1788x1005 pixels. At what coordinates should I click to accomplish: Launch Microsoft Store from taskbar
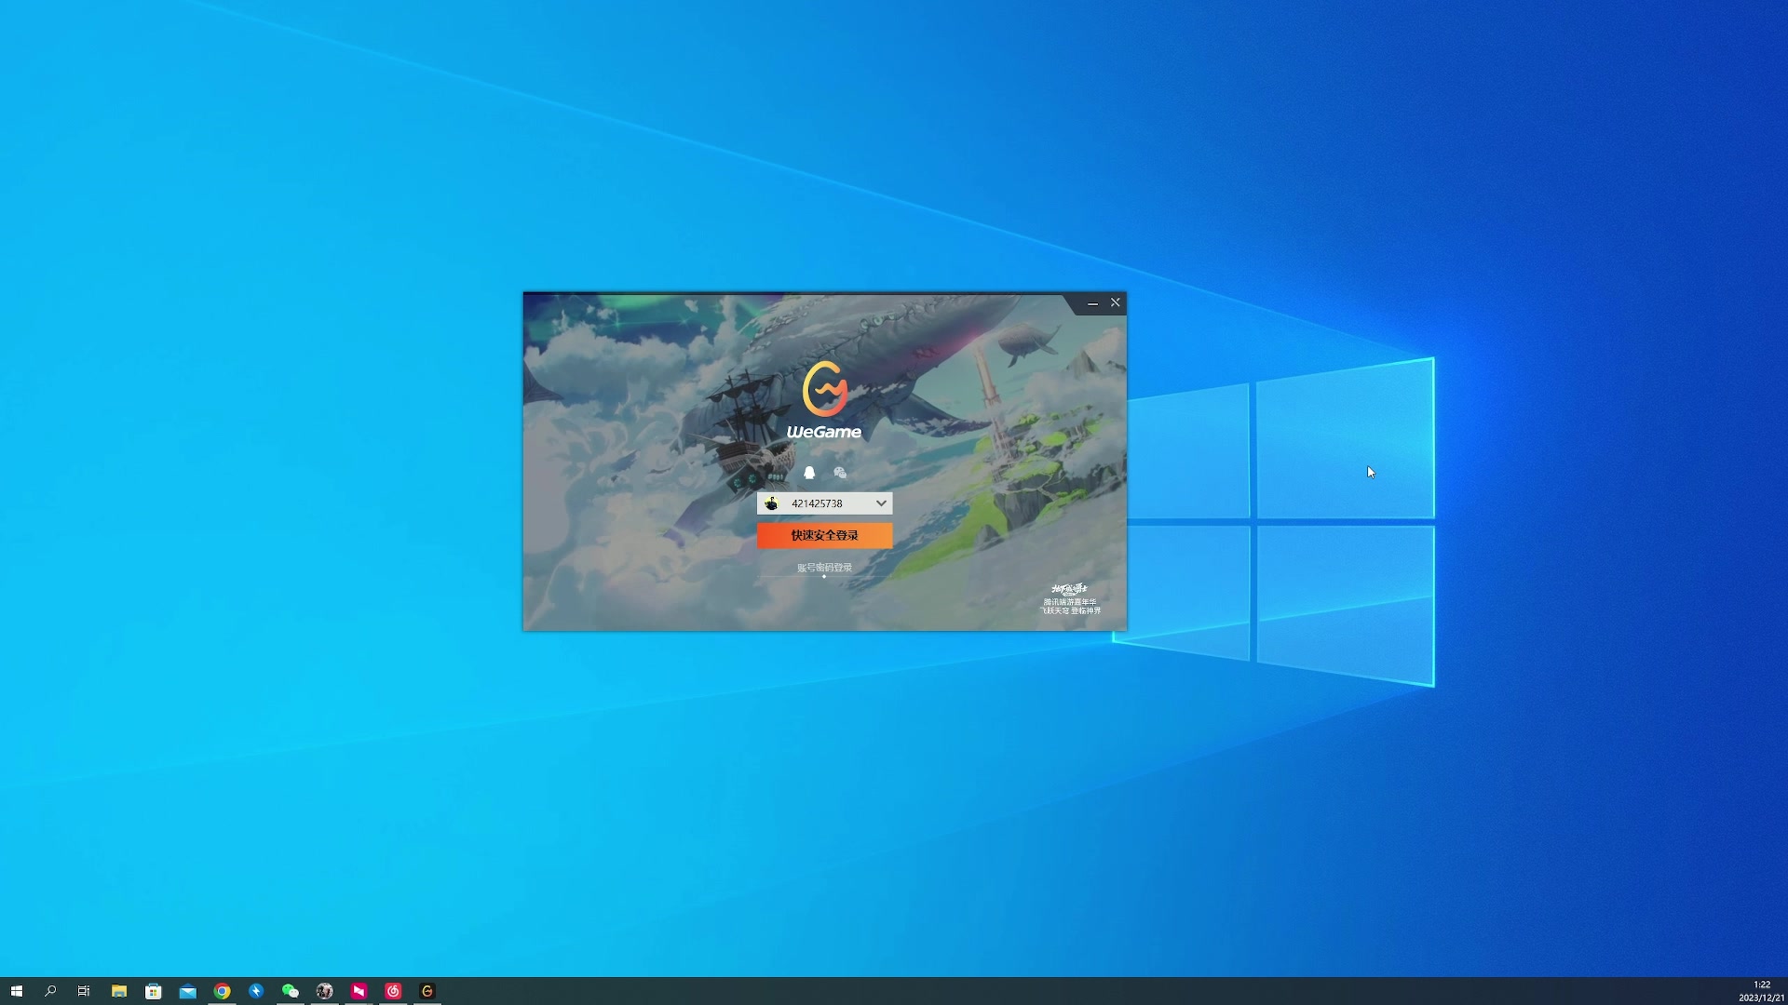pos(154,991)
